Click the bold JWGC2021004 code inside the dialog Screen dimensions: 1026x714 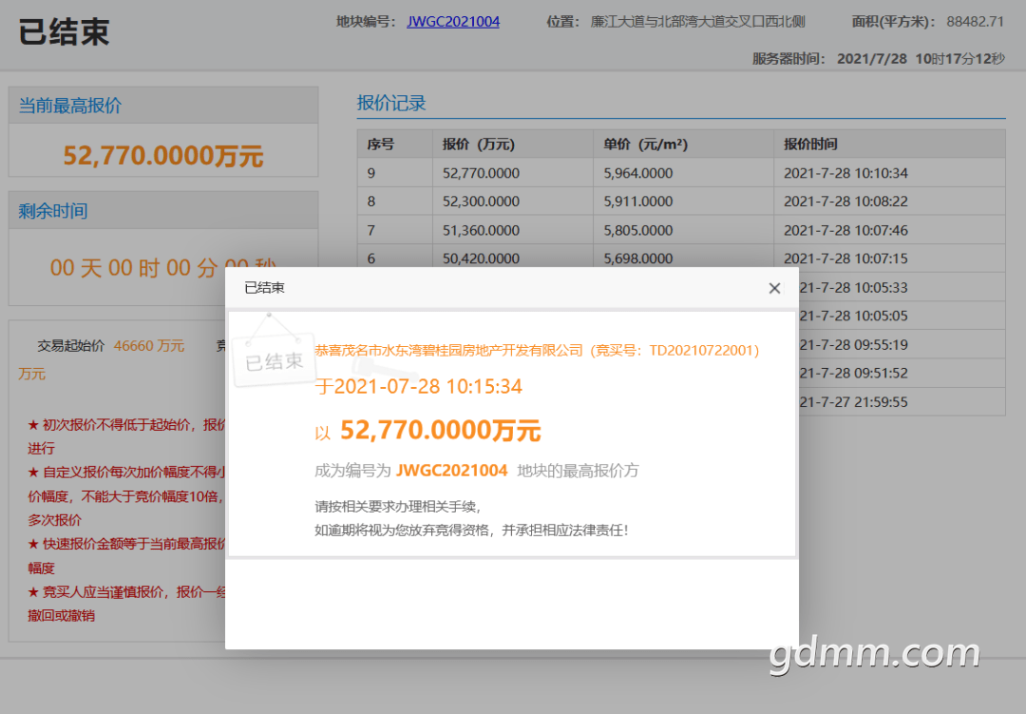[451, 471]
